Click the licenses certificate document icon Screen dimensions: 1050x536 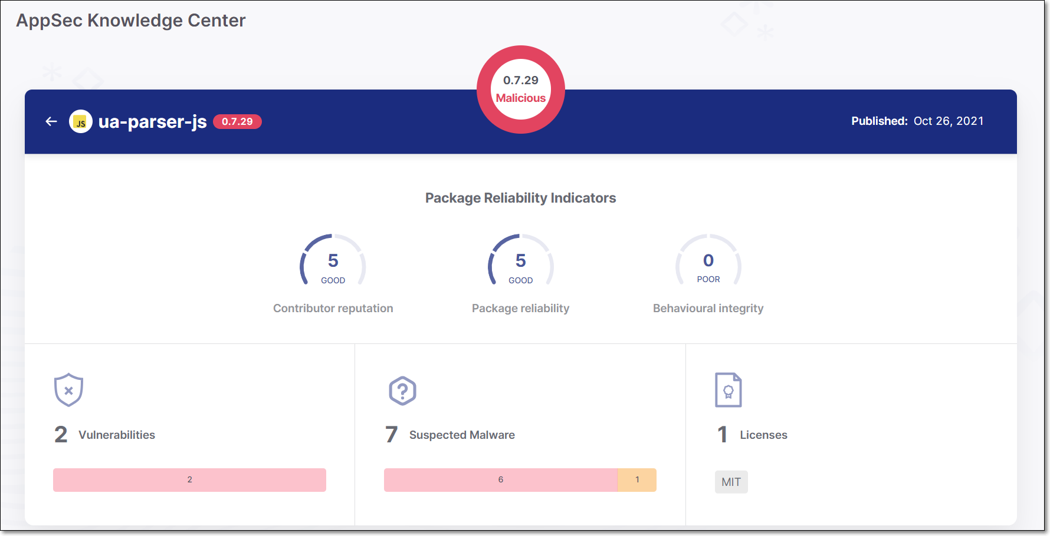729,390
